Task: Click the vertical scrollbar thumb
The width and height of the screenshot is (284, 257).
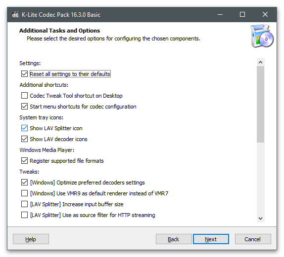Action: pos(260,105)
